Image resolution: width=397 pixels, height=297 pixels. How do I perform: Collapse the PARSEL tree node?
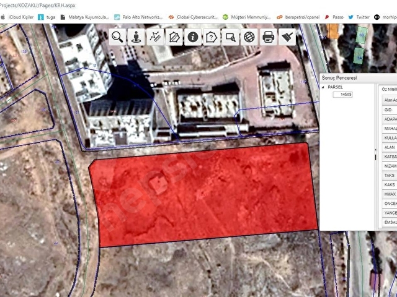pyautogui.click(x=323, y=87)
